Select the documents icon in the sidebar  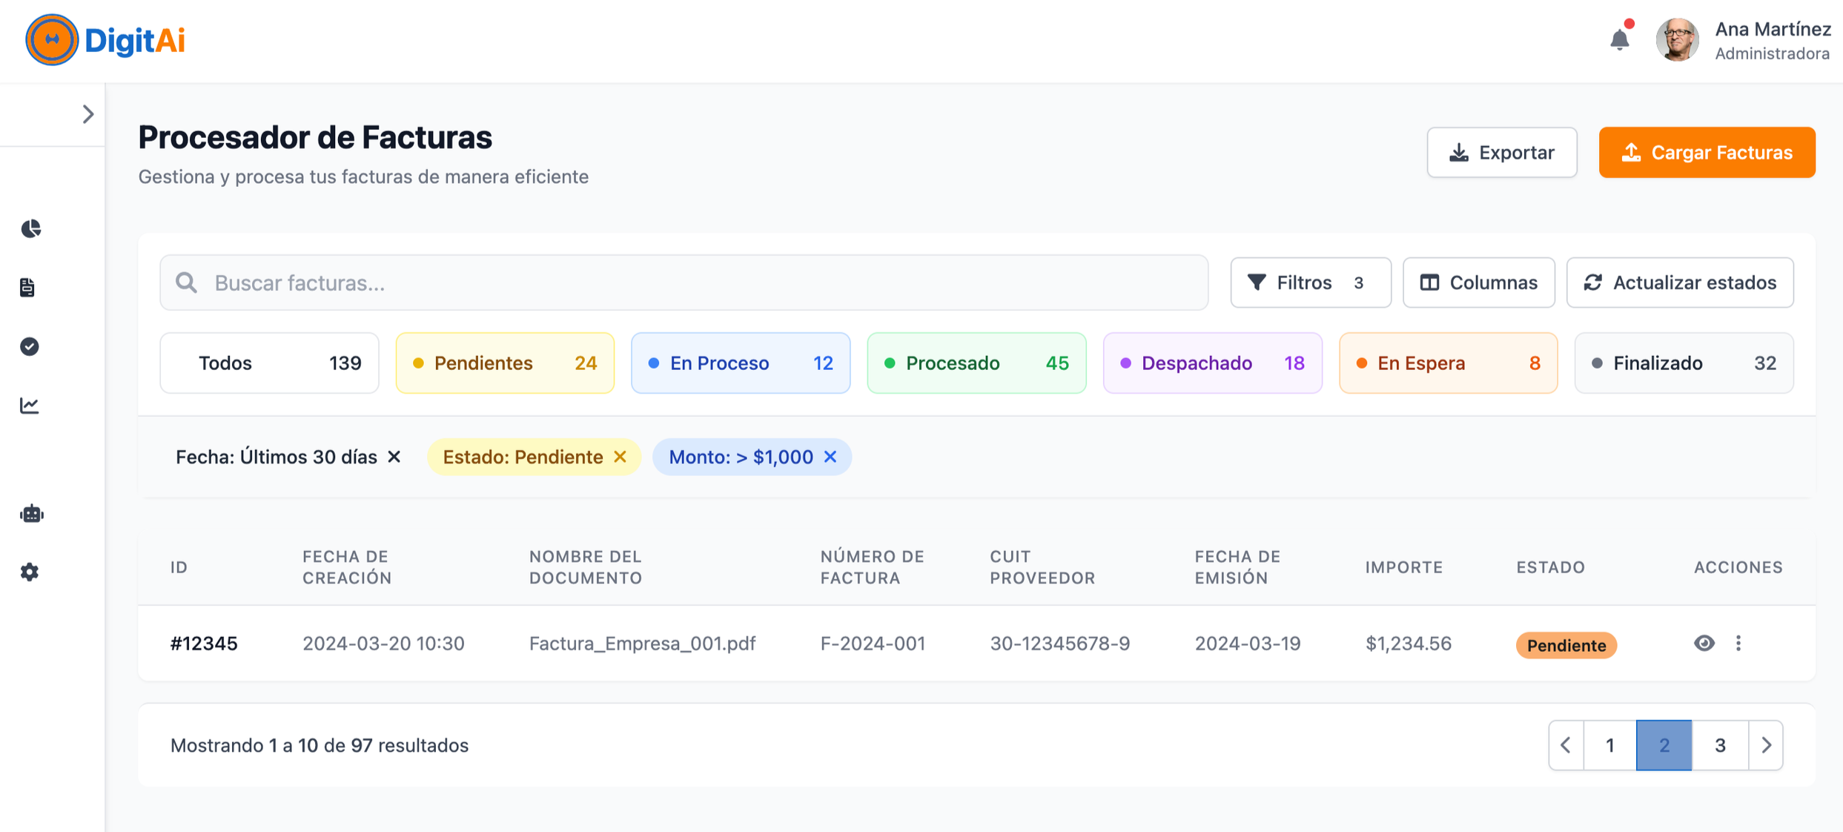coord(27,288)
